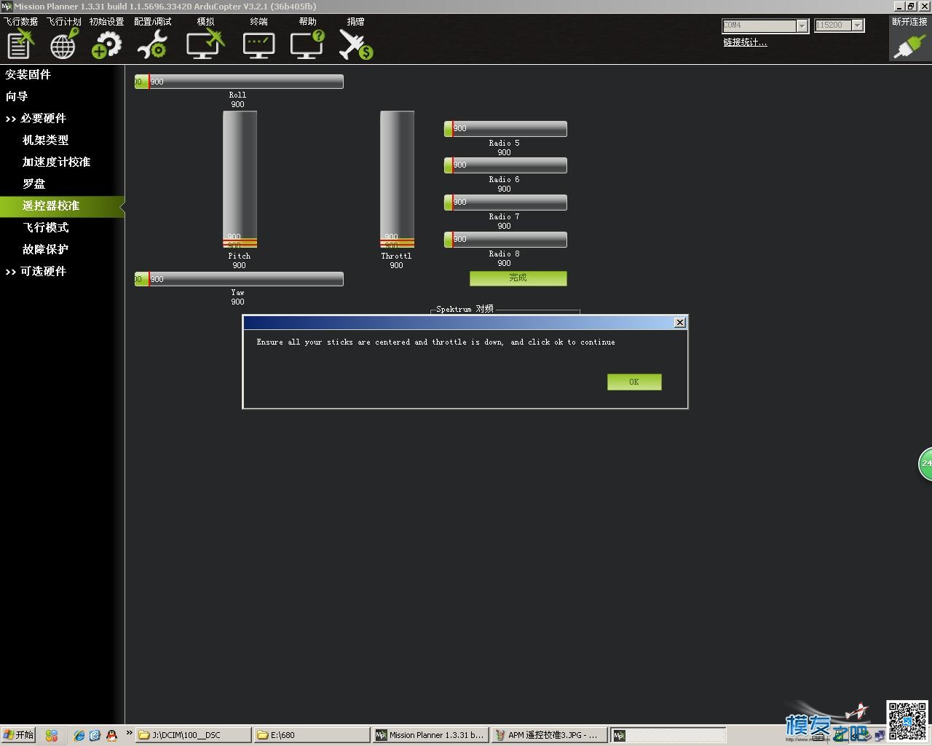Click the 断开连接 disconnect plug icon

(x=909, y=45)
